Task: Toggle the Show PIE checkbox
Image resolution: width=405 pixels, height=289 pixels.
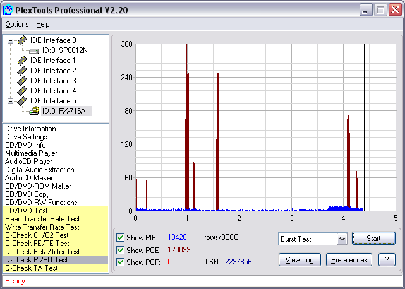Action: click(120, 237)
